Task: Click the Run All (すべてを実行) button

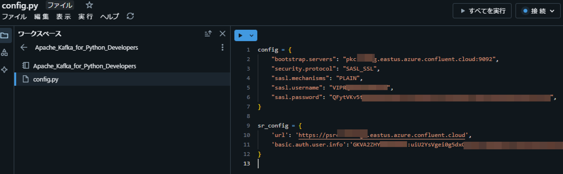Action: 482,11
